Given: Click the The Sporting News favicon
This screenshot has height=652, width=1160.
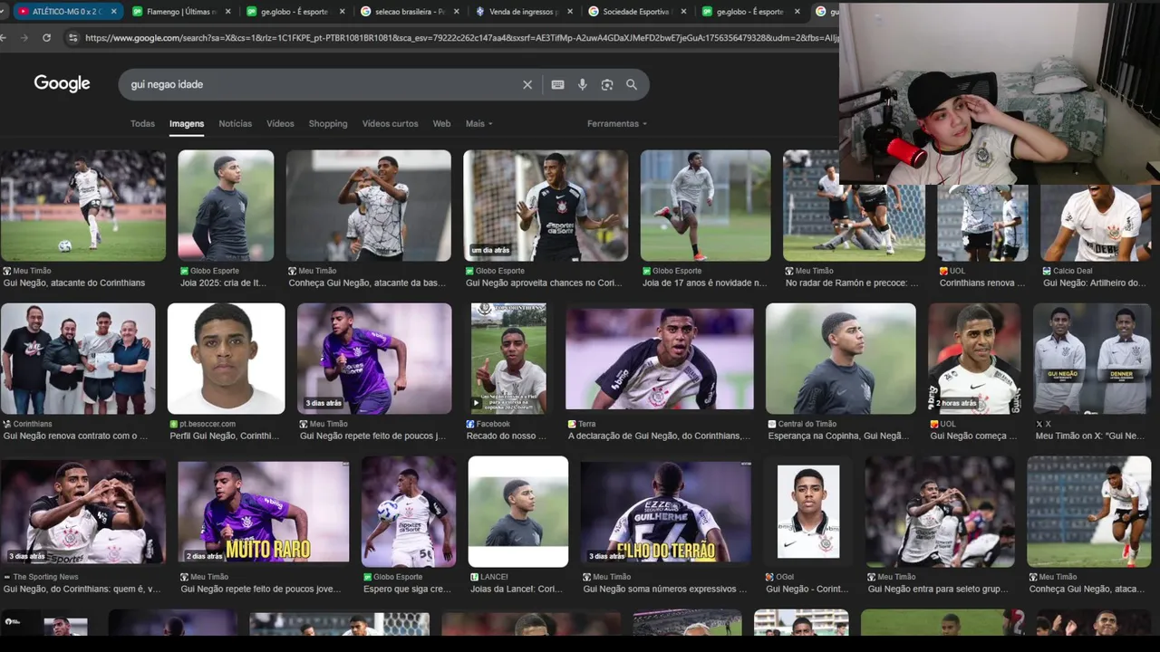Looking at the screenshot, I should pos(7,577).
